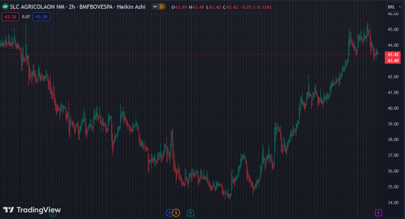Click the SLC Agricola company logo icon
The height and width of the screenshot is (219, 405).
coord(5,7)
